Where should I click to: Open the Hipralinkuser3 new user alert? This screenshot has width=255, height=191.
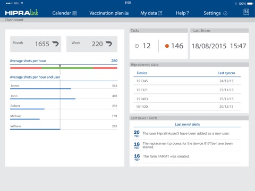tap(187, 134)
